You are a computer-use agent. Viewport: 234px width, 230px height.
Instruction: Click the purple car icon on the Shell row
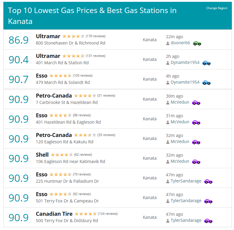point(196,162)
